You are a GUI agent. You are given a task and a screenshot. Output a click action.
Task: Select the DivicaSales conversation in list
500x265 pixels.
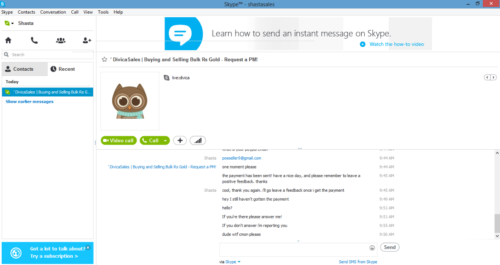(x=48, y=92)
